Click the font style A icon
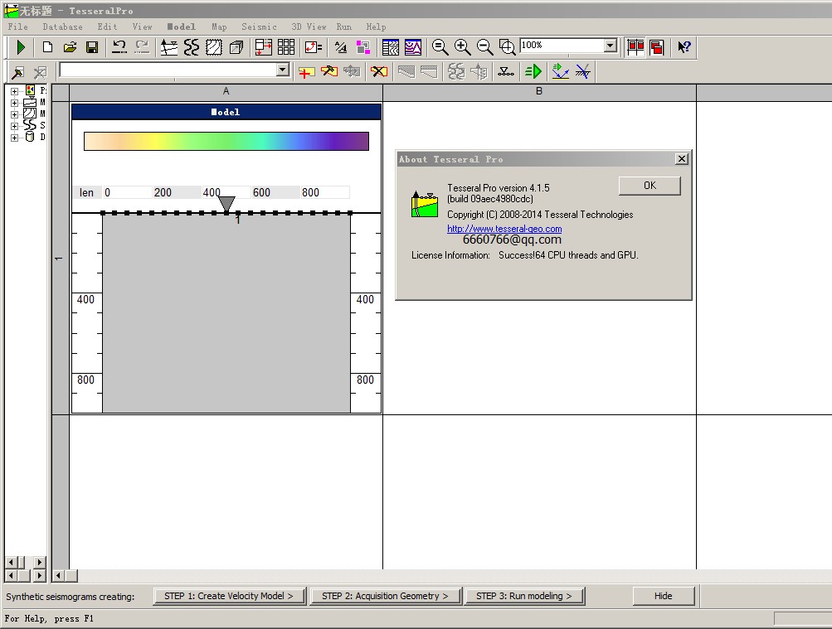This screenshot has width=832, height=629. [341, 48]
